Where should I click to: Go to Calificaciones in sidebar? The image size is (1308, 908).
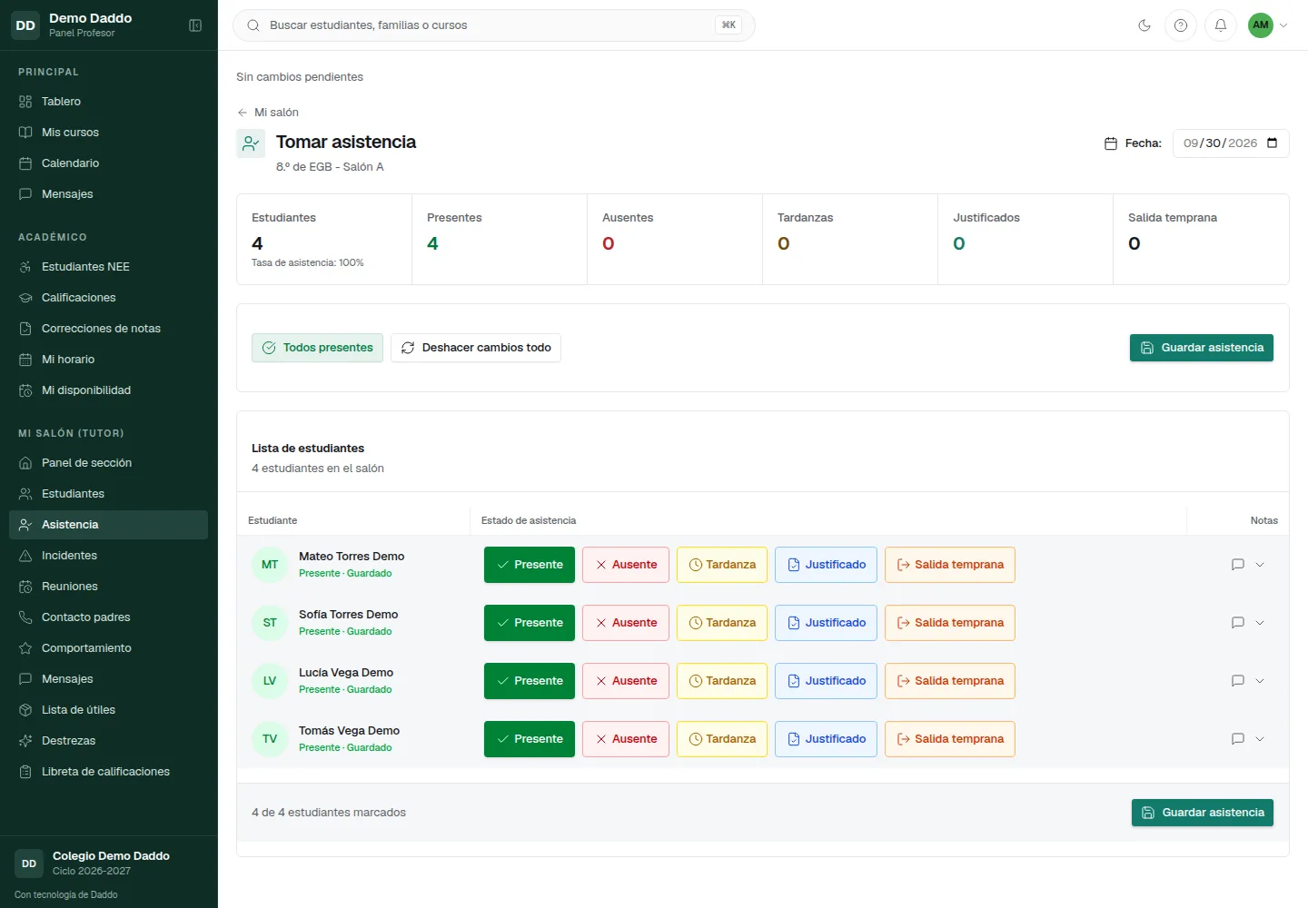point(109,298)
